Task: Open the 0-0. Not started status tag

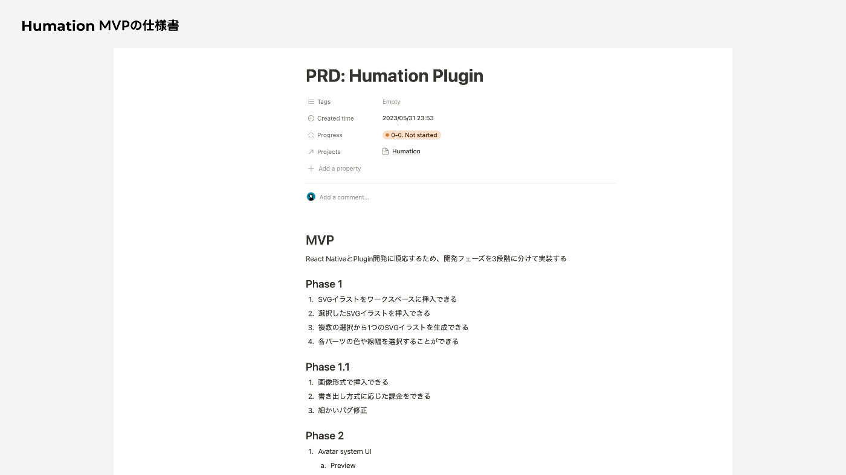Action: 412,135
